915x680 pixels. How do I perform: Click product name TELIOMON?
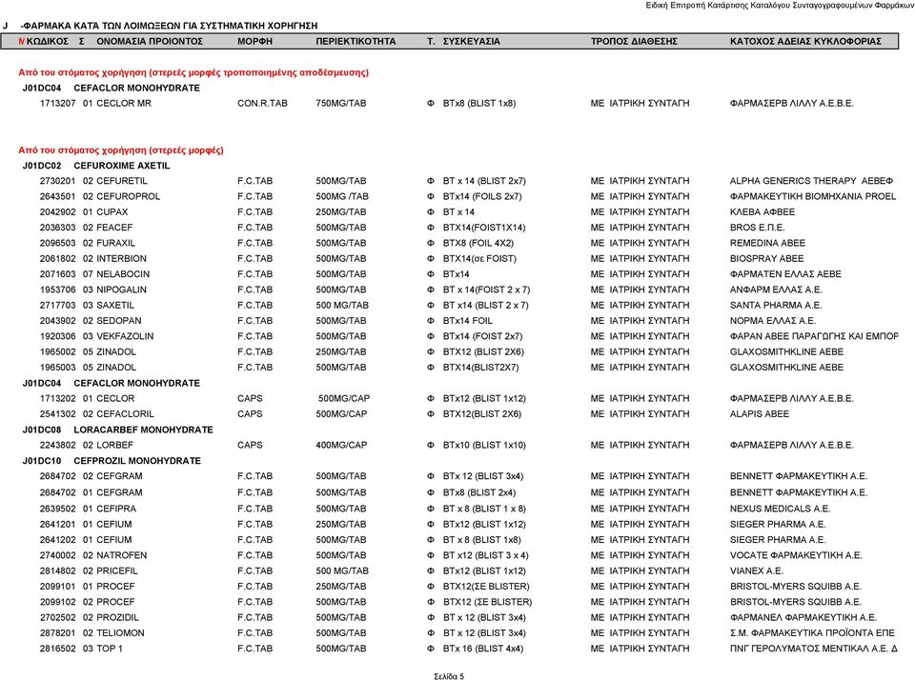[x=120, y=633]
